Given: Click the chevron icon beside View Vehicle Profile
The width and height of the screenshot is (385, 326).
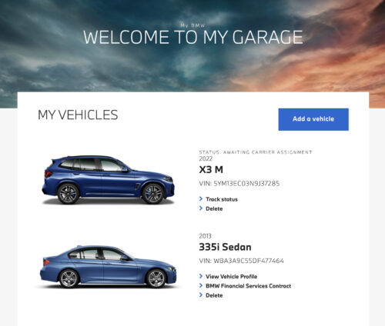Looking at the screenshot, I should click(x=201, y=276).
